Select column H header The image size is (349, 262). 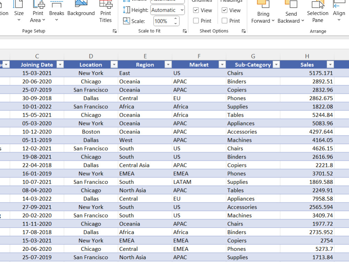pos(307,56)
